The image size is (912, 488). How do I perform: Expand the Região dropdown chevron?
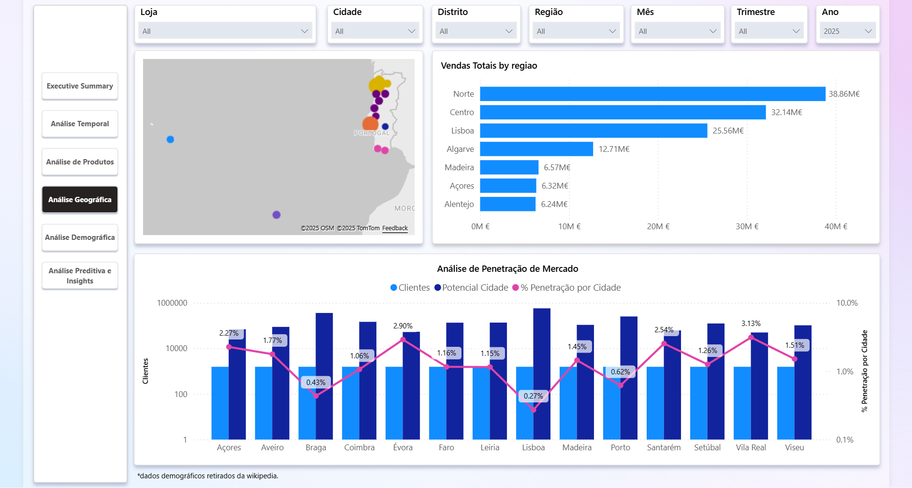tap(612, 31)
